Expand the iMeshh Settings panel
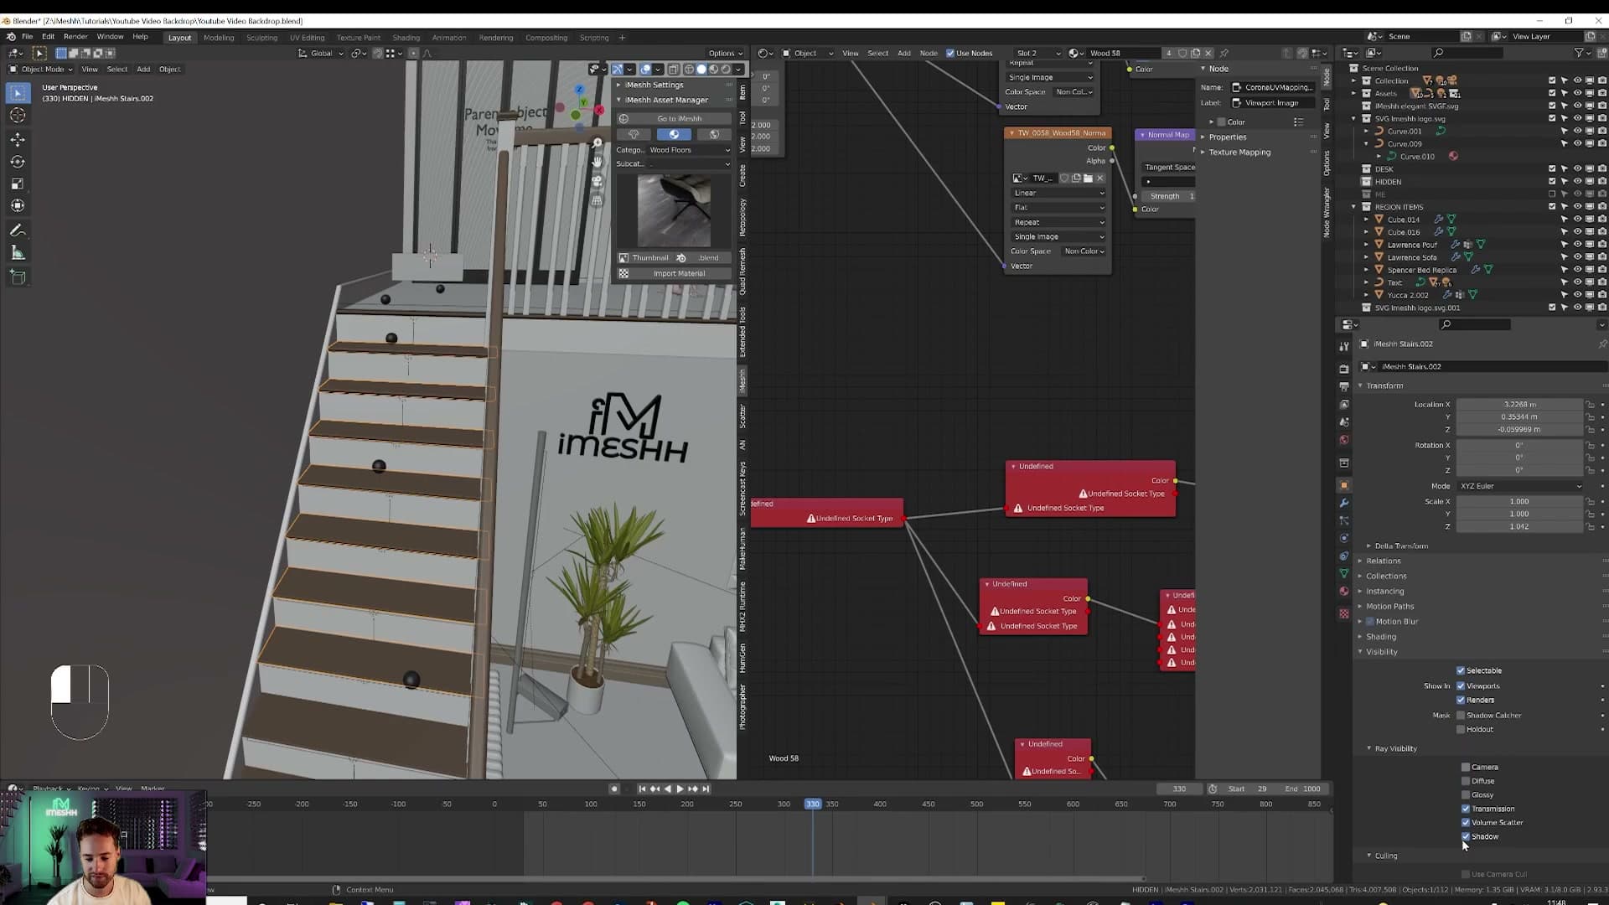Screen dimensions: 1609x905 point(654,85)
